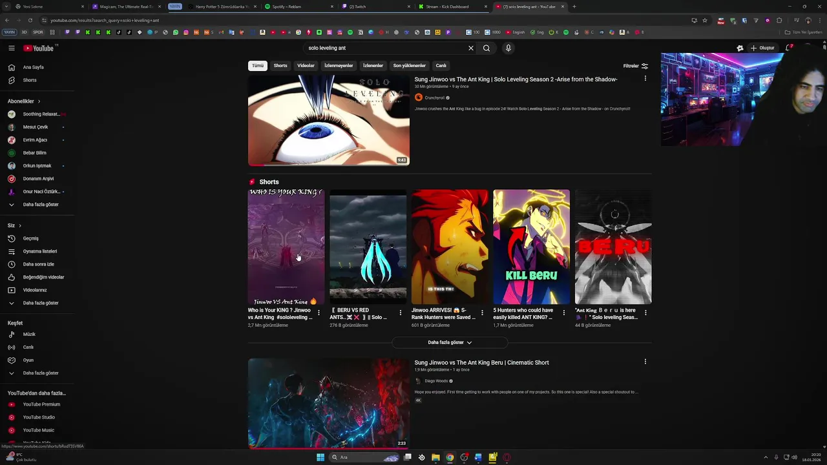Open the Abonelikler section chevron
This screenshot has width=827, height=465.
click(x=39, y=101)
